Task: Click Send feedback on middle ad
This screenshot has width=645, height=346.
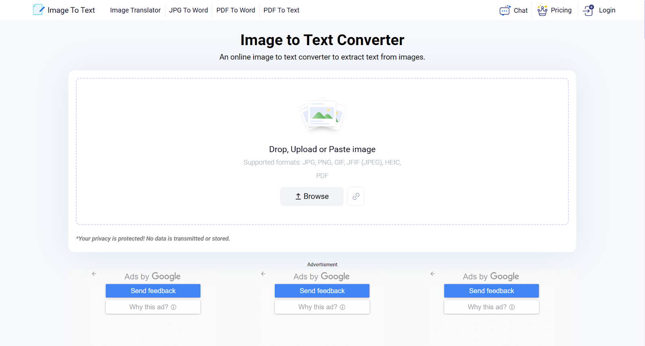Action: pyautogui.click(x=322, y=291)
